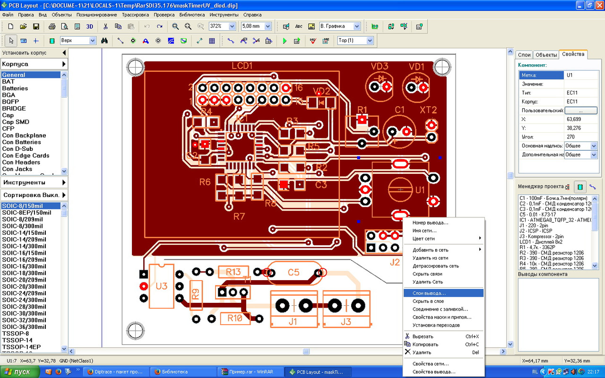The height and width of the screenshot is (378, 605).
Task: Click the Пользовательский ellipsis button
Action: 581,111
